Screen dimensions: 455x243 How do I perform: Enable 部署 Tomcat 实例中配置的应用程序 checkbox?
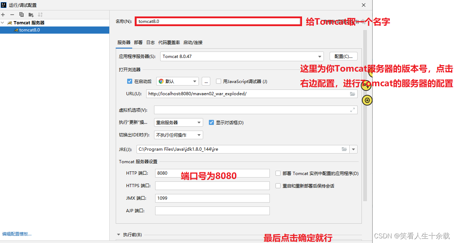[x=278, y=173]
